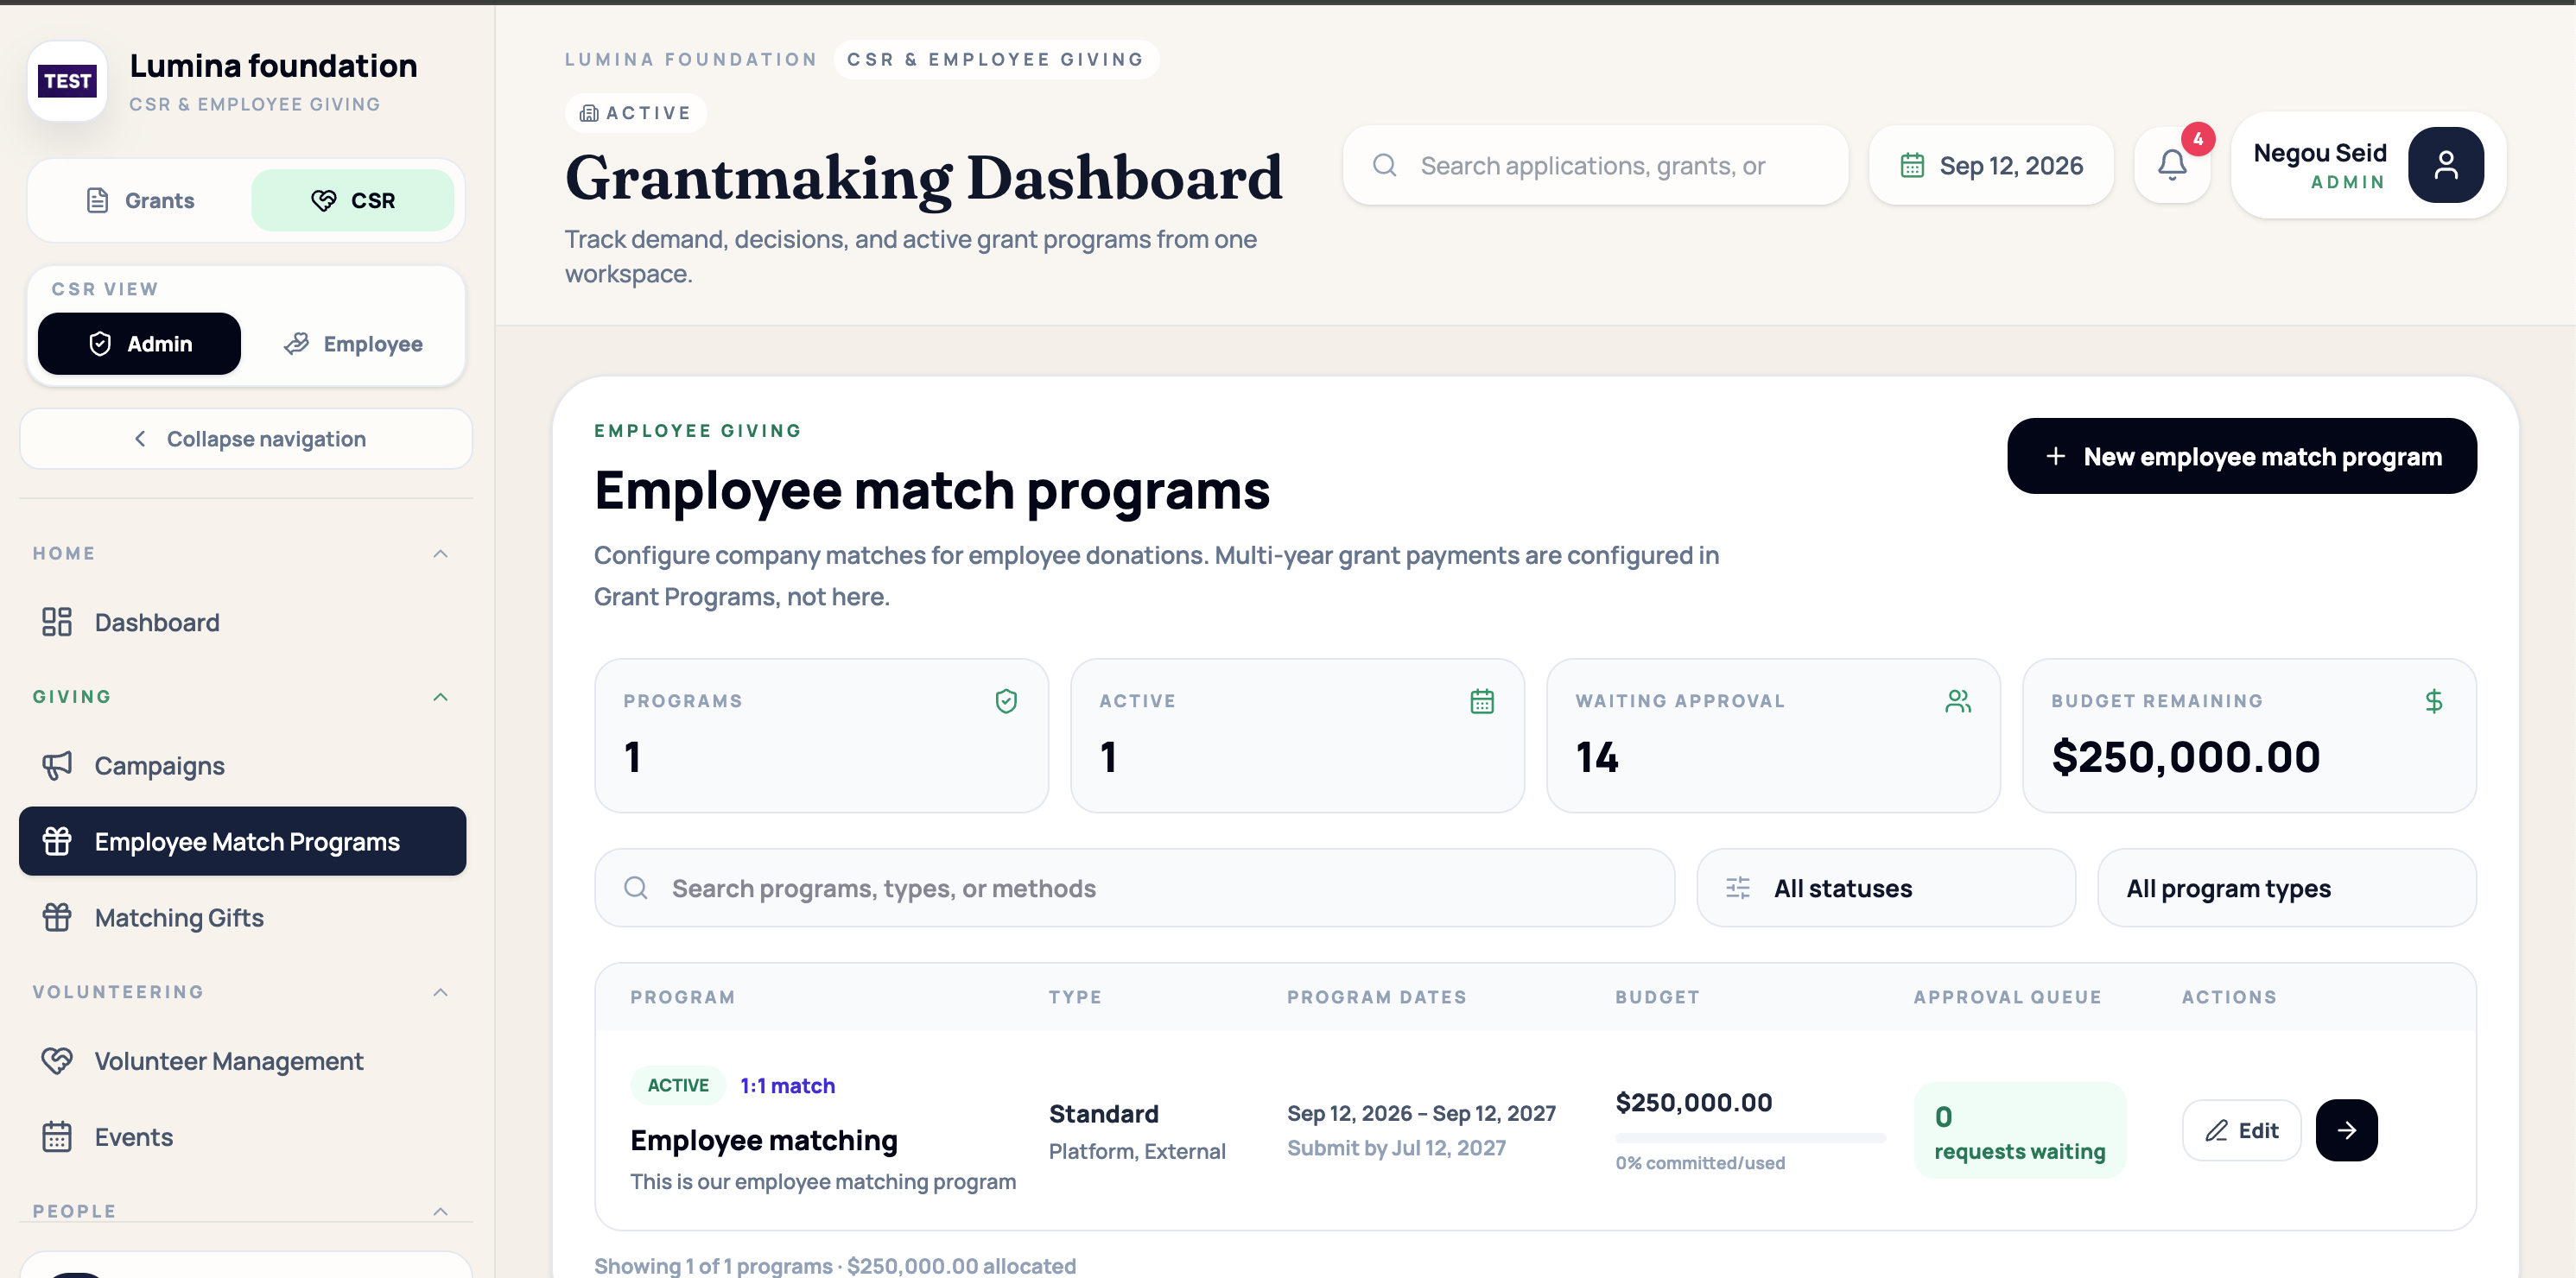Screen dimensions: 2576x1278
Task: Switch to the CSR tab
Action: 353,200
